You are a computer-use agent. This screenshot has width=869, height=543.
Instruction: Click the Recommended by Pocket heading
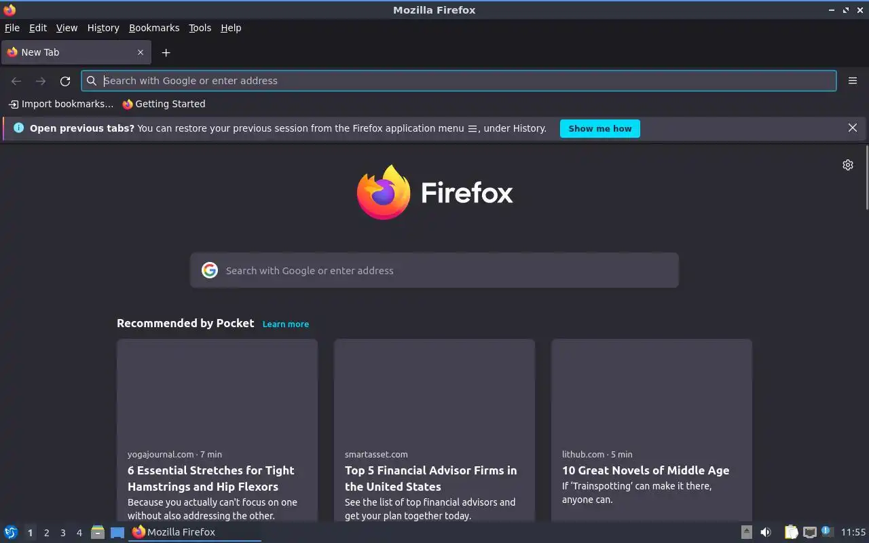185,323
